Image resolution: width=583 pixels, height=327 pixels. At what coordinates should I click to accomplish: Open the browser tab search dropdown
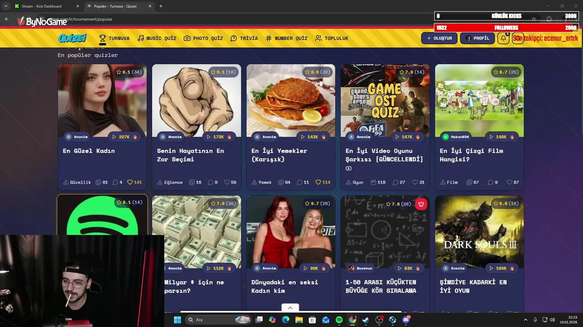(5, 6)
